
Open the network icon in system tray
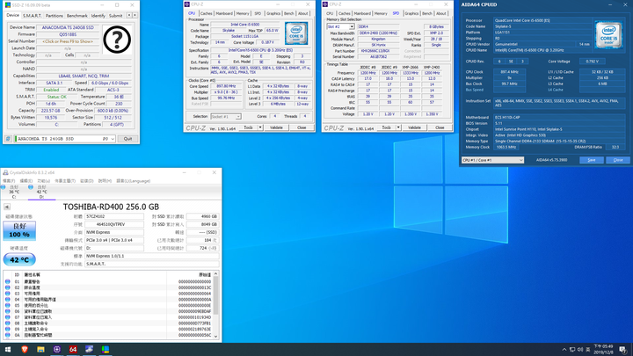click(572, 350)
